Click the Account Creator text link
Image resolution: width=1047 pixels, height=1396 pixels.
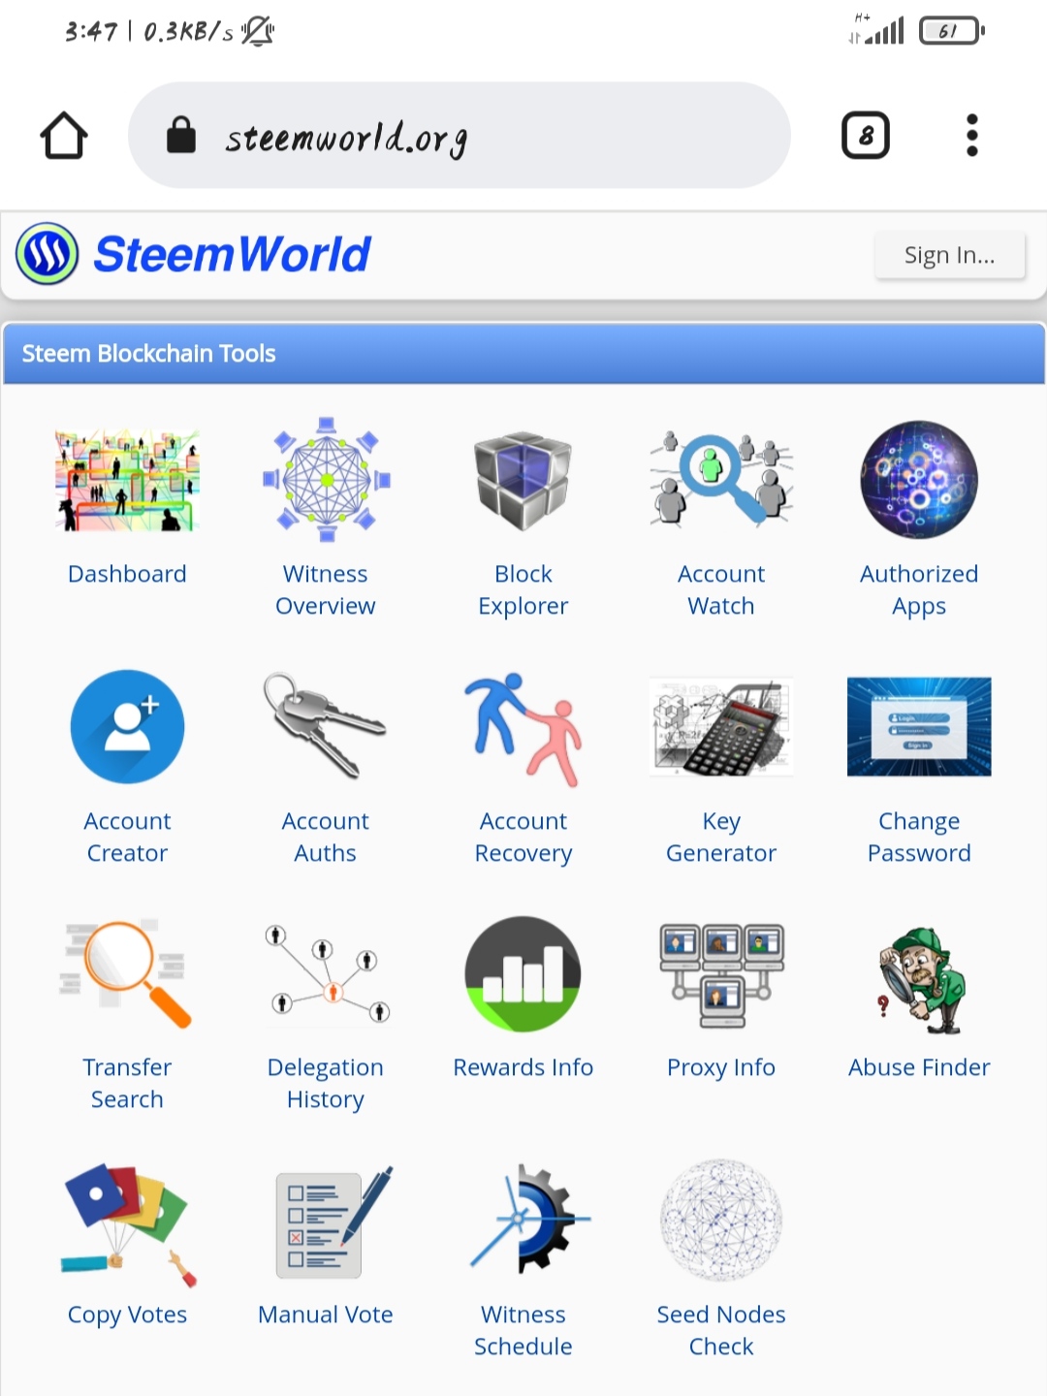127,837
